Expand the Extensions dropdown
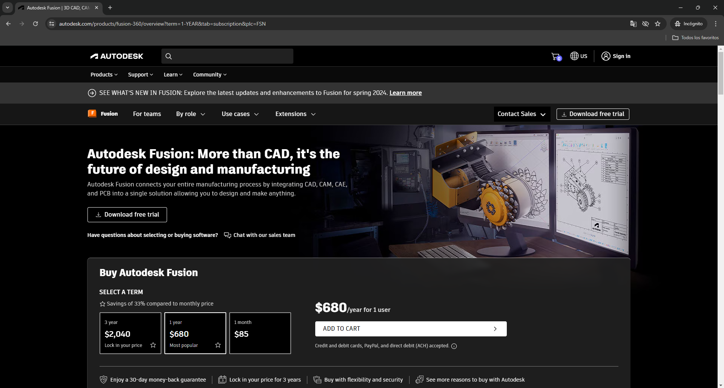The height and width of the screenshot is (388, 724). (x=296, y=114)
